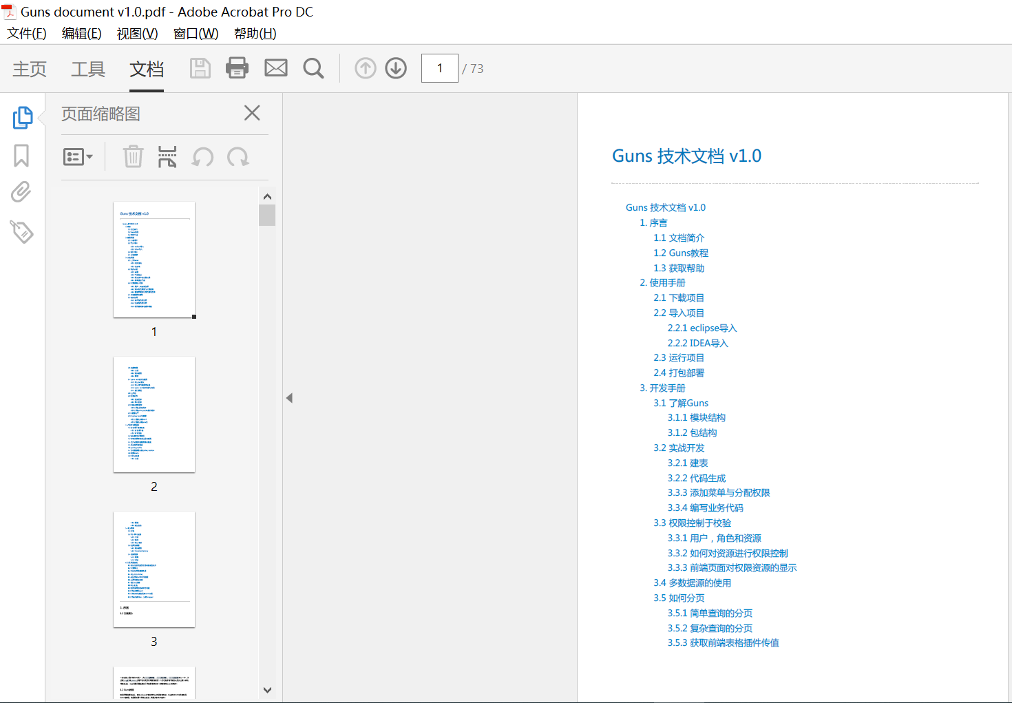This screenshot has width=1012, height=703.
Task: Click the Acrobat PDF icon in title bar
Action: click(9, 12)
